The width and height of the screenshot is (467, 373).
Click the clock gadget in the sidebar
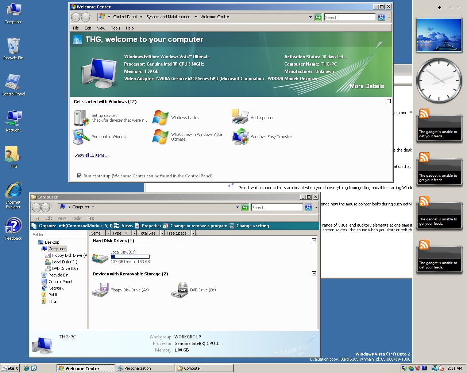click(439, 81)
